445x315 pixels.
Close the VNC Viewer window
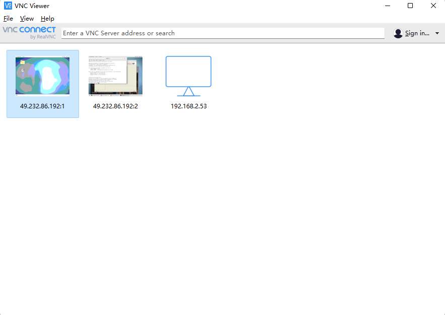coord(433,6)
